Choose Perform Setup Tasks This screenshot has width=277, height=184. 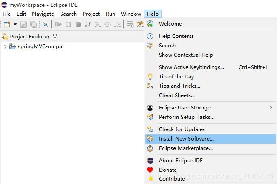(x=211, y=117)
